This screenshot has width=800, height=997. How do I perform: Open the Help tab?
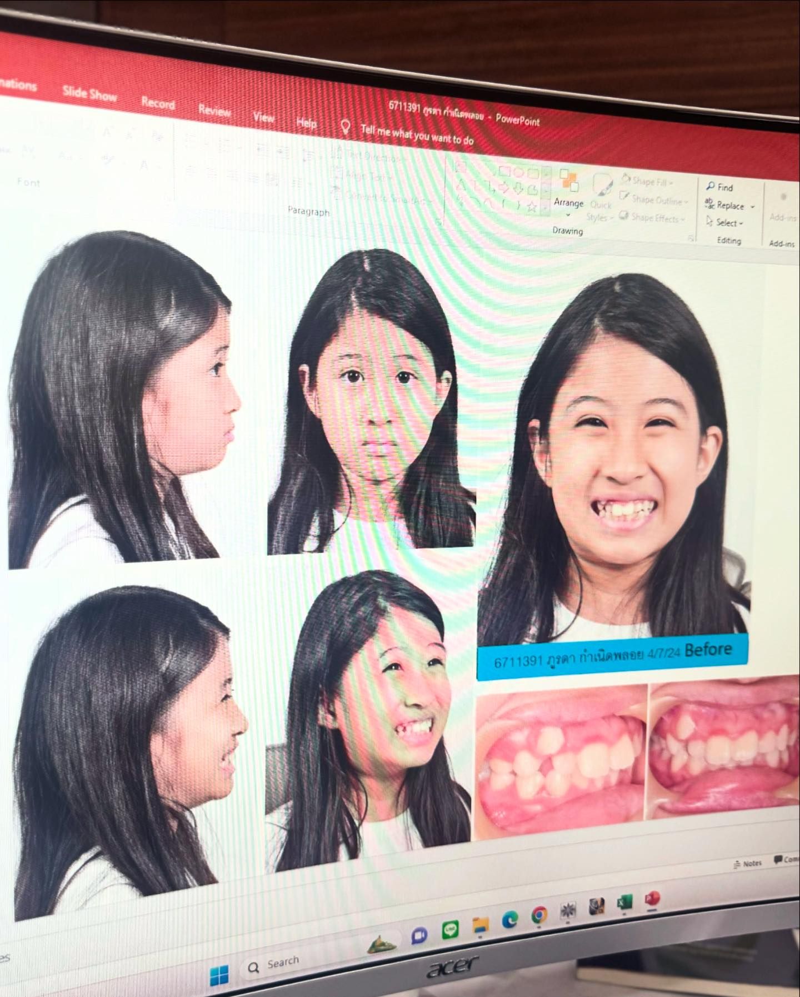click(306, 122)
